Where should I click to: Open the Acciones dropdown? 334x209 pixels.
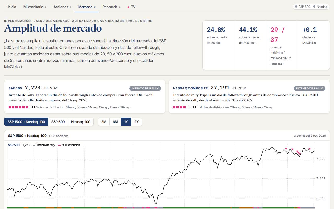click(x=62, y=7)
